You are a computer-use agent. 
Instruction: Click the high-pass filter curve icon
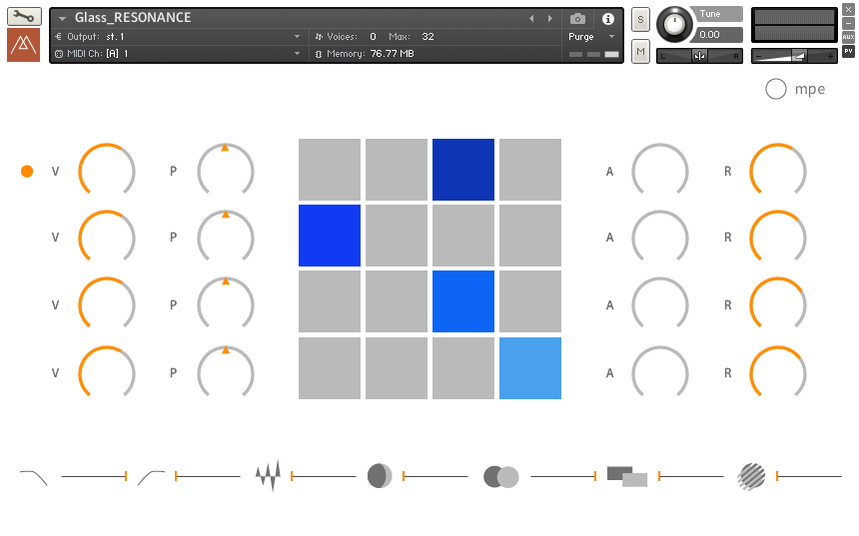pos(151,477)
